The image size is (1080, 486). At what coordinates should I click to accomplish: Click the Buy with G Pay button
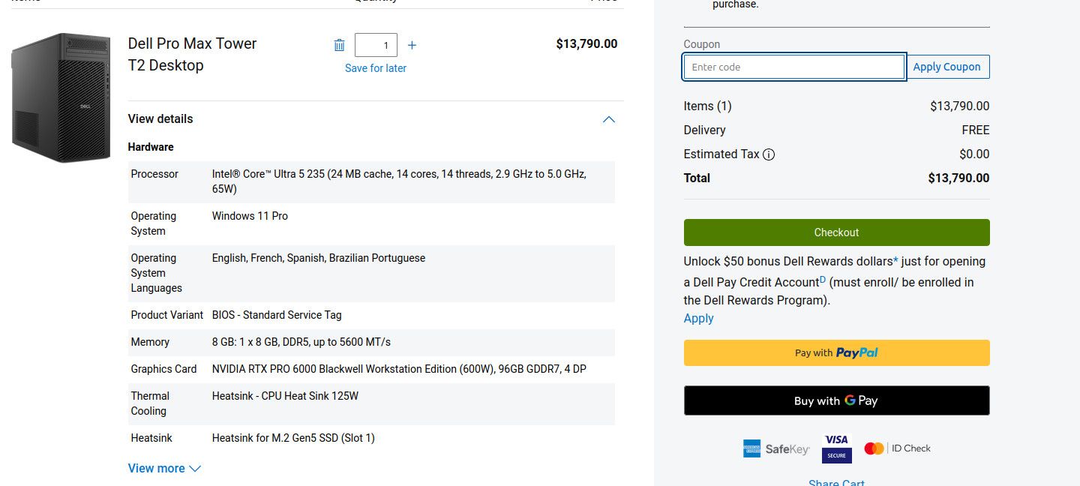pyautogui.click(x=837, y=400)
